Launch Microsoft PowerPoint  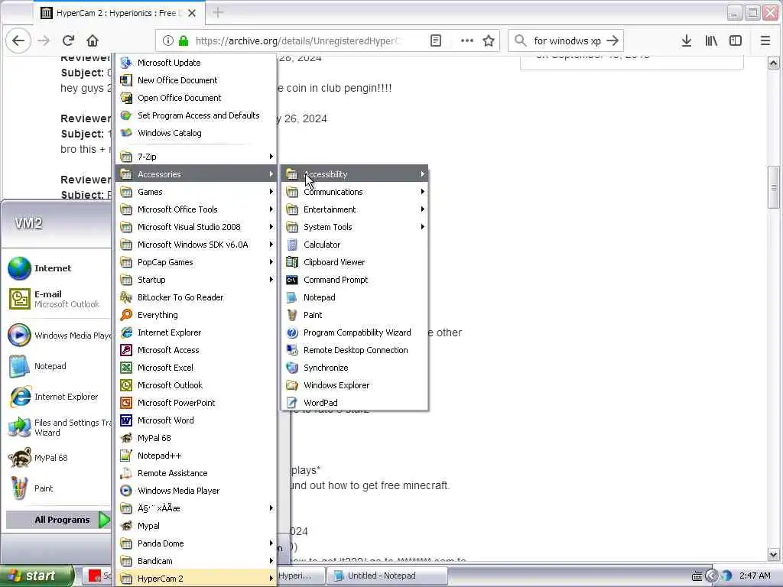coord(197,402)
